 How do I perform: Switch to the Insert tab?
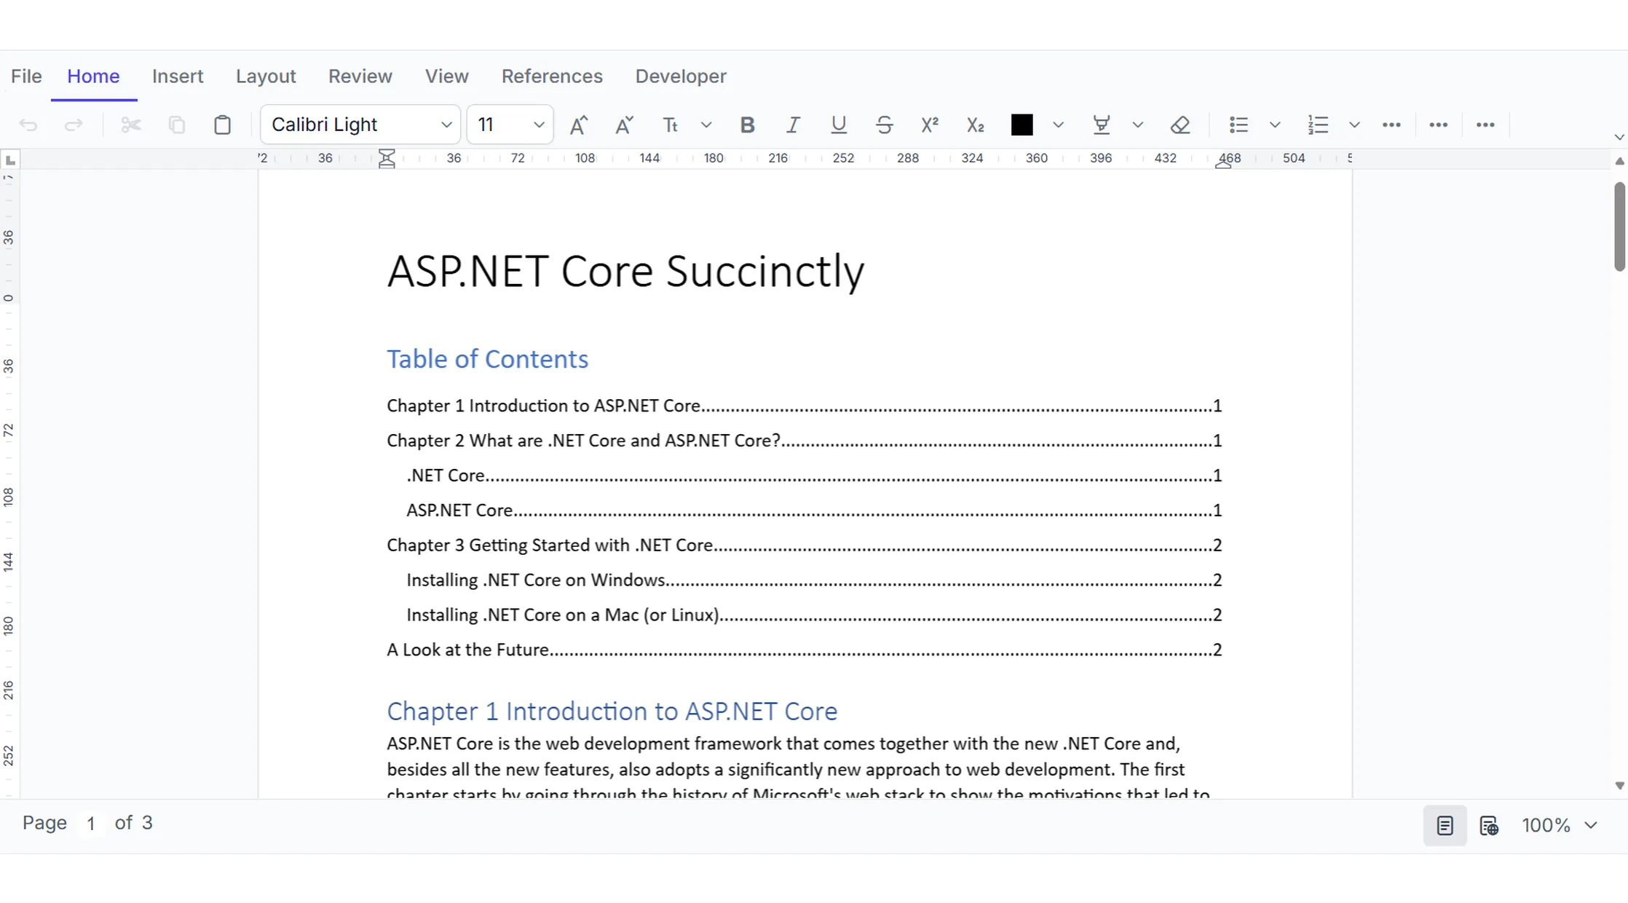[x=178, y=76]
